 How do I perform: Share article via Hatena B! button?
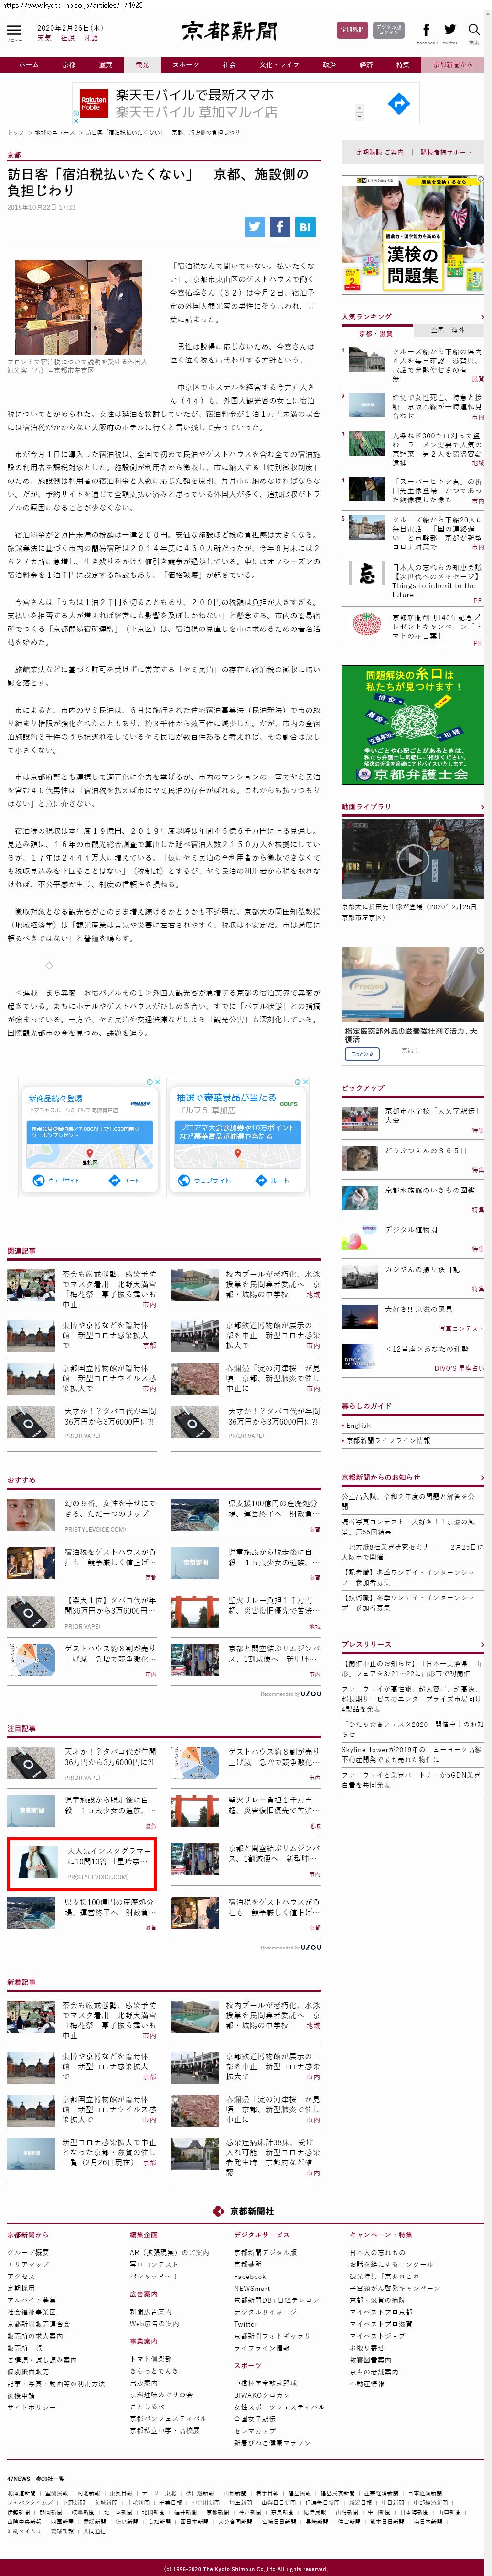pos(305,227)
